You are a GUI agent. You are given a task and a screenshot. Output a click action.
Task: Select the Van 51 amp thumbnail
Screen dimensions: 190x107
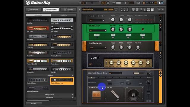[62, 70]
